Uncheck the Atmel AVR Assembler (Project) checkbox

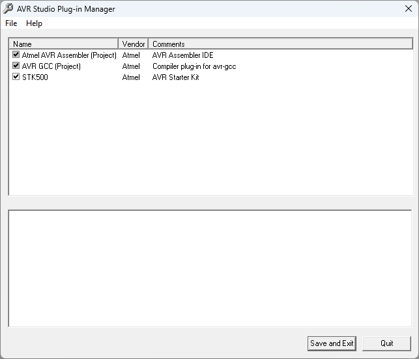(16, 55)
